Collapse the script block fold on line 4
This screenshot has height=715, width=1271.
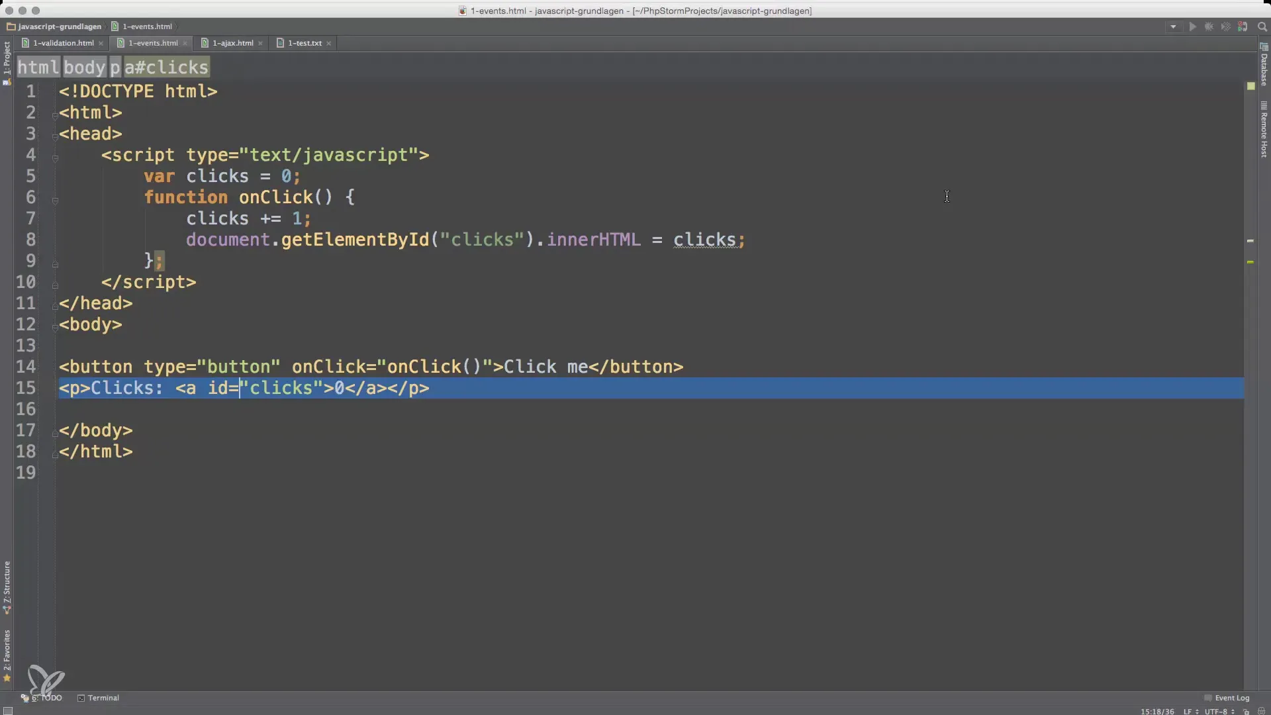(55, 158)
